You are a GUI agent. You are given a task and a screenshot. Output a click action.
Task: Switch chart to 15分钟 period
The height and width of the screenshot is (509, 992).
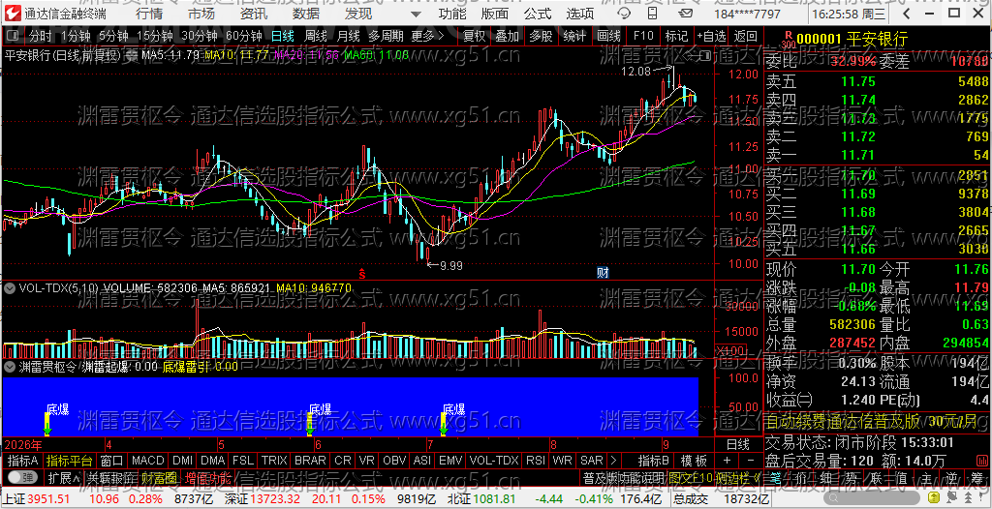(154, 36)
